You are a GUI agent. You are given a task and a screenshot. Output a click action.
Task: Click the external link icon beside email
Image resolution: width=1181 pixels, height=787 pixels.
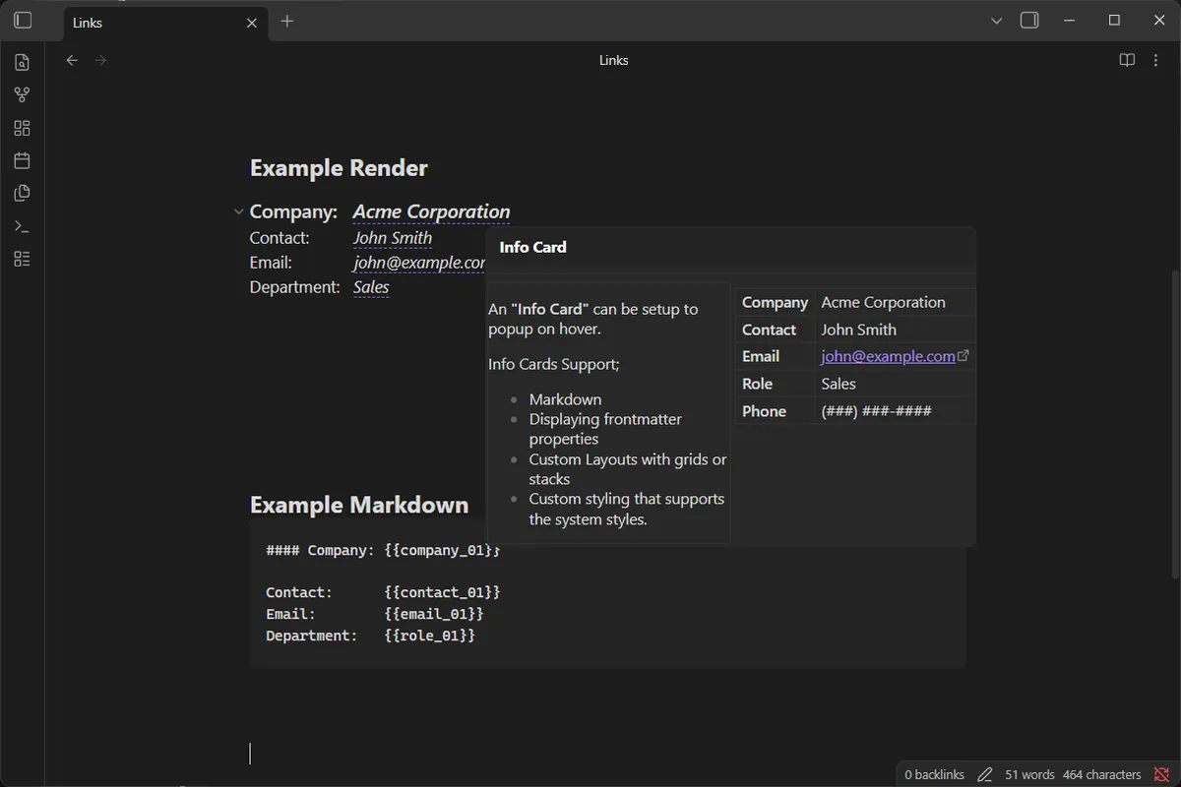[x=963, y=356]
